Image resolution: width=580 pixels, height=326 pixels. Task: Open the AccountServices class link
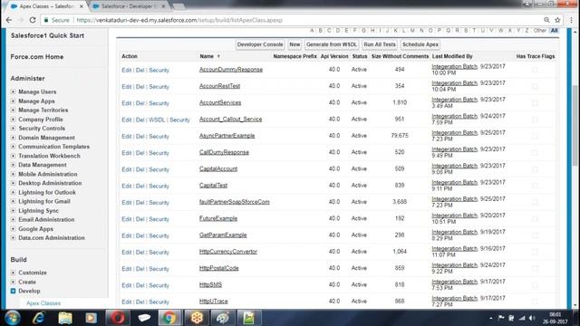(x=220, y=102)
